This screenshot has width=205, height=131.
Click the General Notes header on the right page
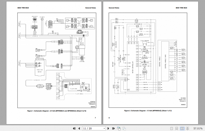(x=114, y=8)
